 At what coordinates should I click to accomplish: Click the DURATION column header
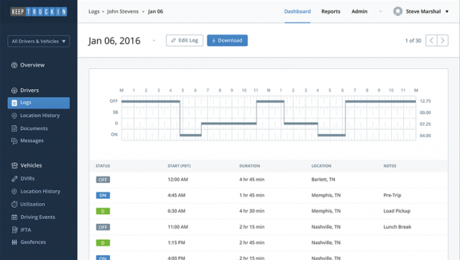[249, 166]
